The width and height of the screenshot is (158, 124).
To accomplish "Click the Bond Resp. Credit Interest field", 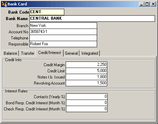I will point(87,103).
